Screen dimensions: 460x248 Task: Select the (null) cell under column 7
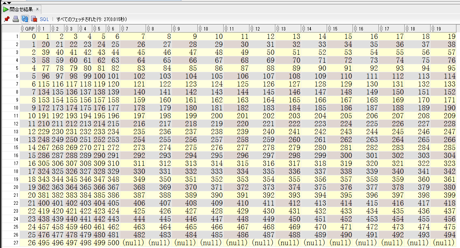coord(134,242)
